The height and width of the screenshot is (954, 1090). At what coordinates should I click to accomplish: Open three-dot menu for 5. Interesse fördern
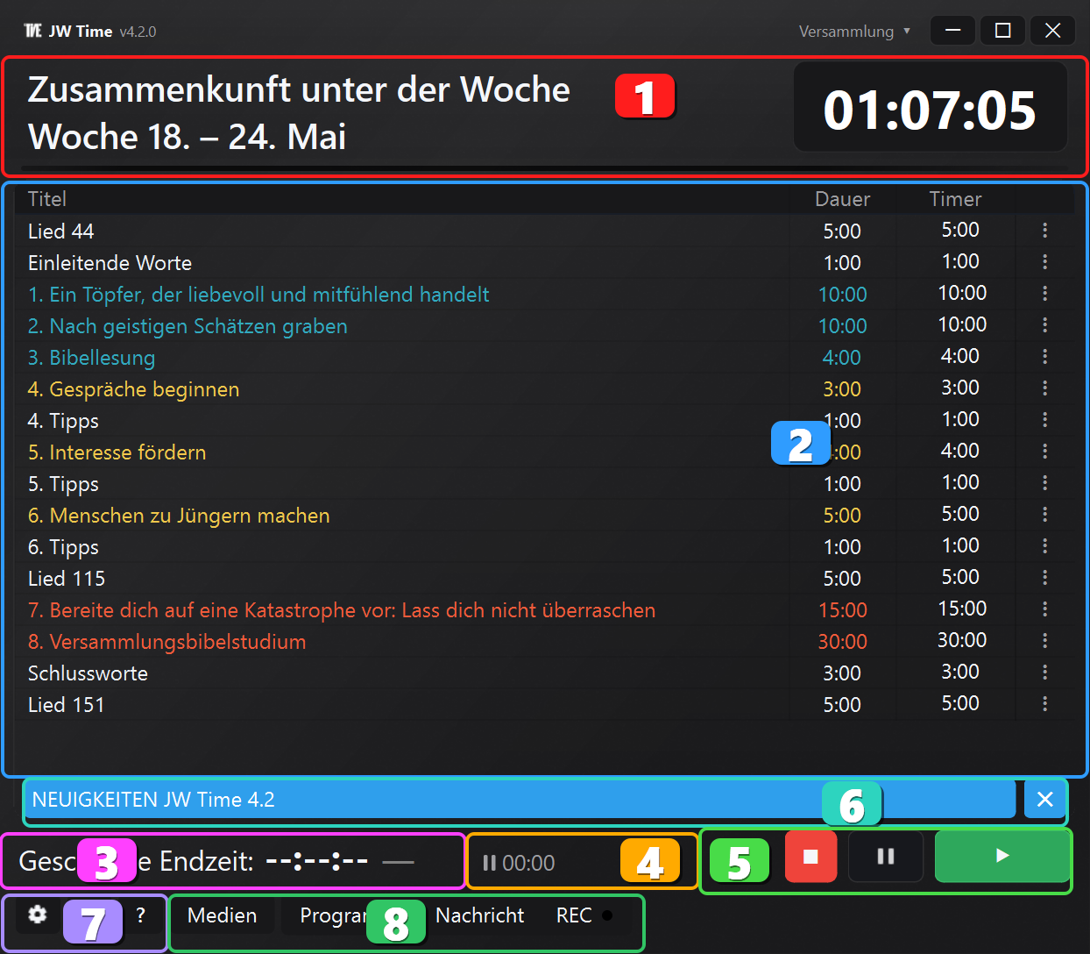point(1044,452)
